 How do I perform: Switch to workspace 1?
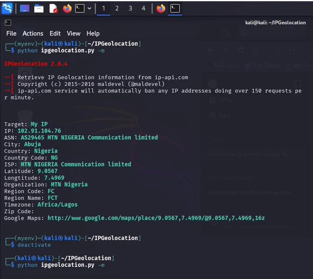click(x=104, y=8)
